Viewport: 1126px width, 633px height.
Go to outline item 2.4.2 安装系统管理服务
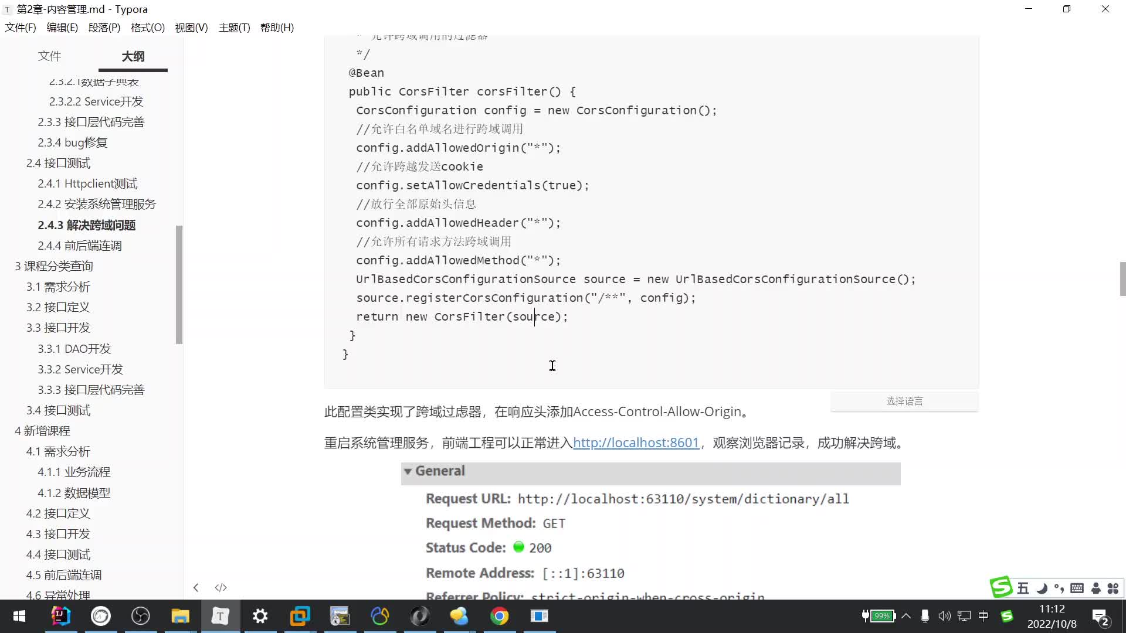pyautogui.click(x=97, y=204)
